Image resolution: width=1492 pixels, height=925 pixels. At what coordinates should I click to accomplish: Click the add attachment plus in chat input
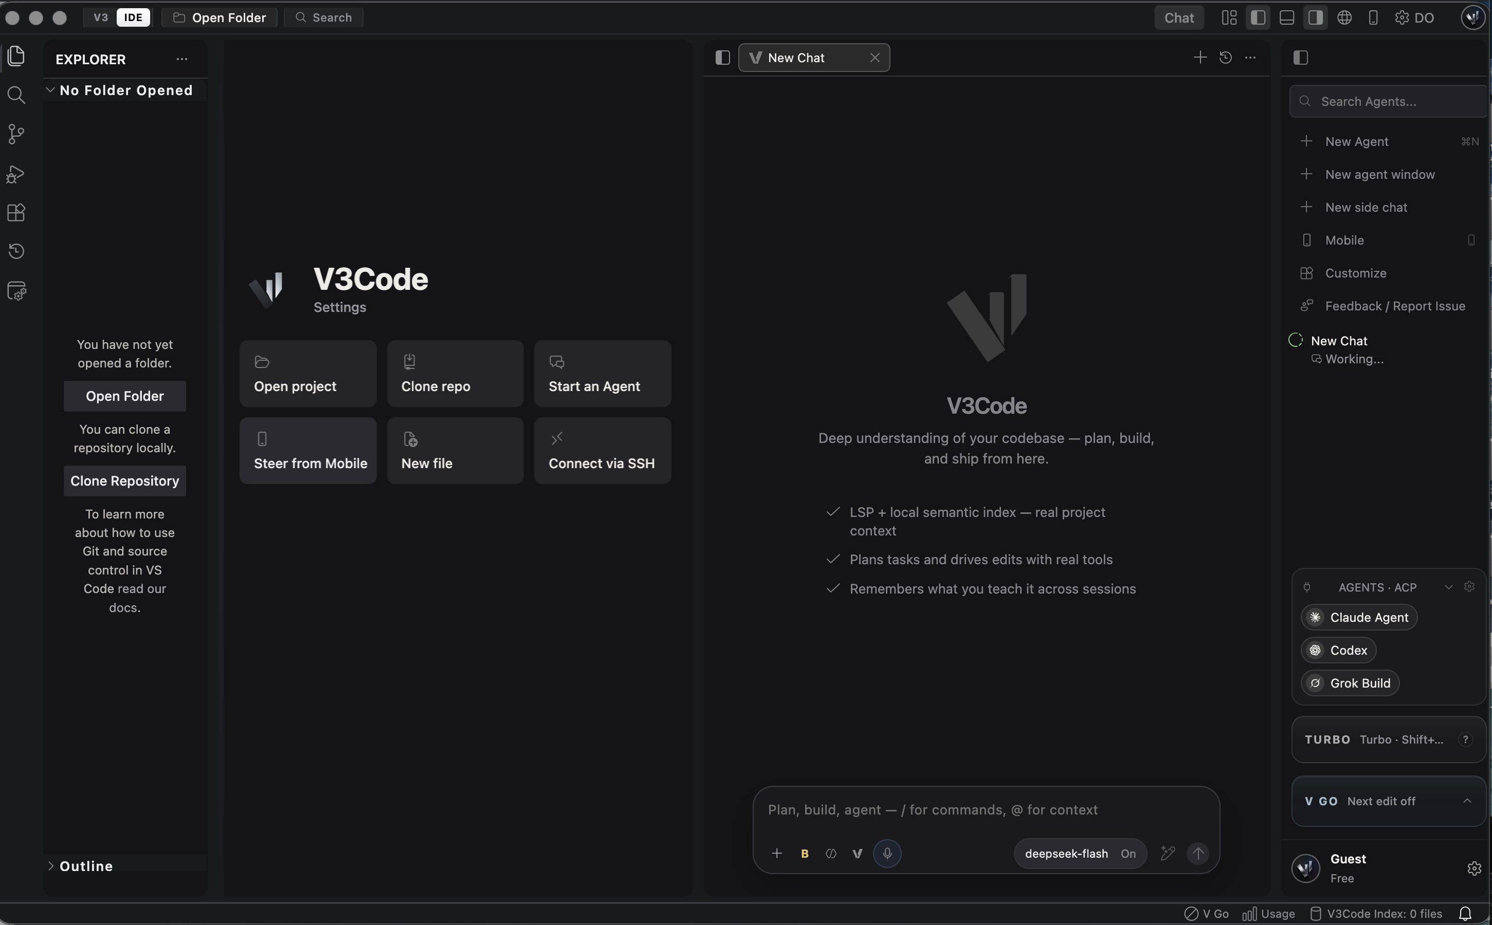pos(777,854)
